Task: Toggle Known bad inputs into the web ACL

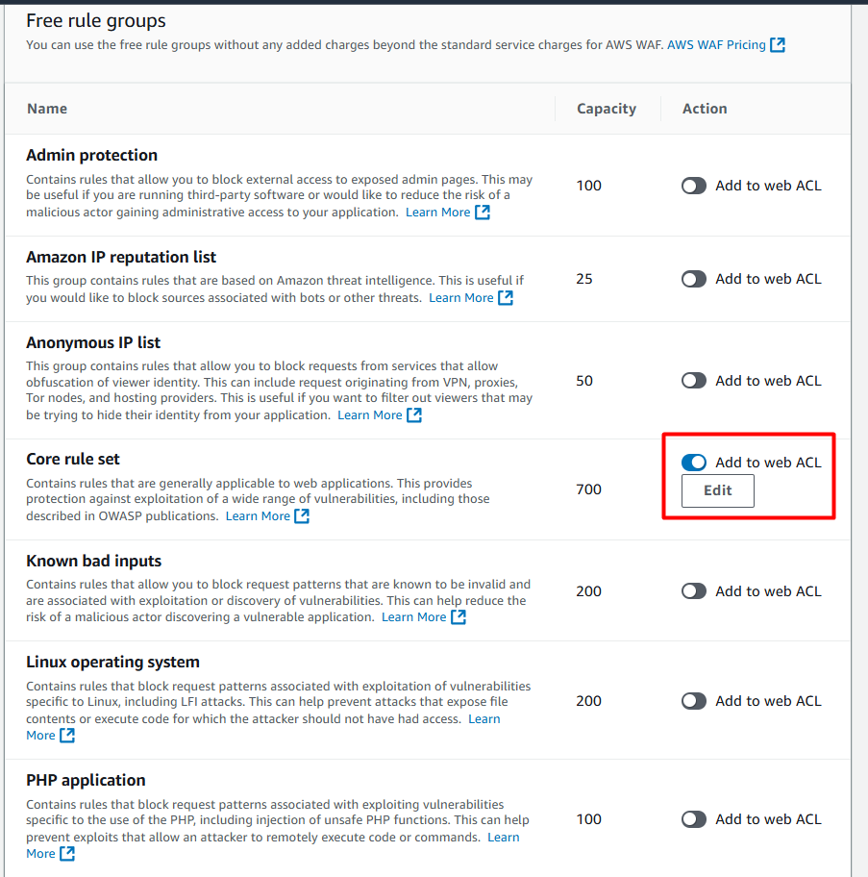Action: [x=693, y=590]
